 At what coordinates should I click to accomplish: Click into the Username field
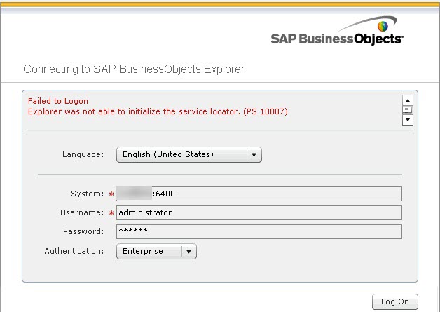point(259,212)
